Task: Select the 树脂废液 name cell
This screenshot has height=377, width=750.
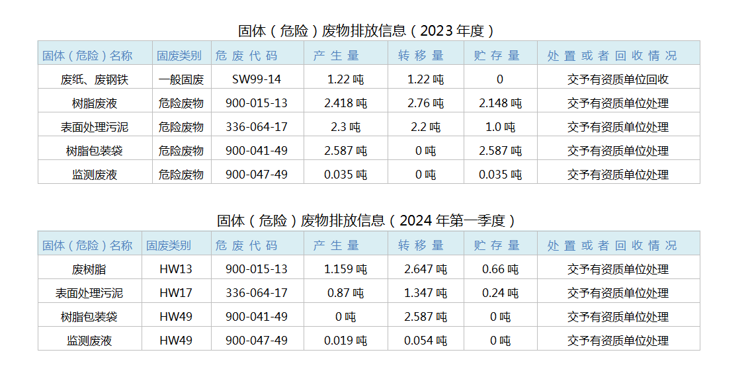Action: [x=95, y=103]
